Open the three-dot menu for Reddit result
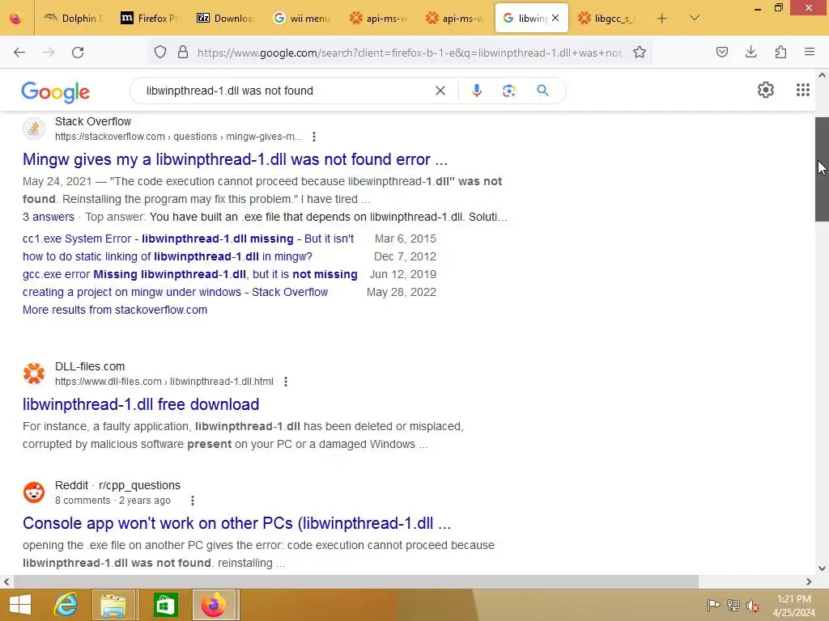829x621 pixels. (x=193, y=501)
